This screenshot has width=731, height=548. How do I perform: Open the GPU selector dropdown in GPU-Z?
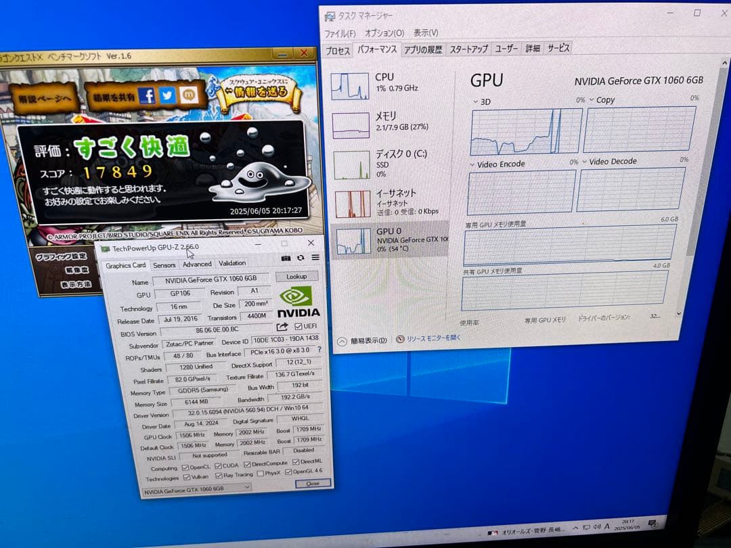click(196, 490)
